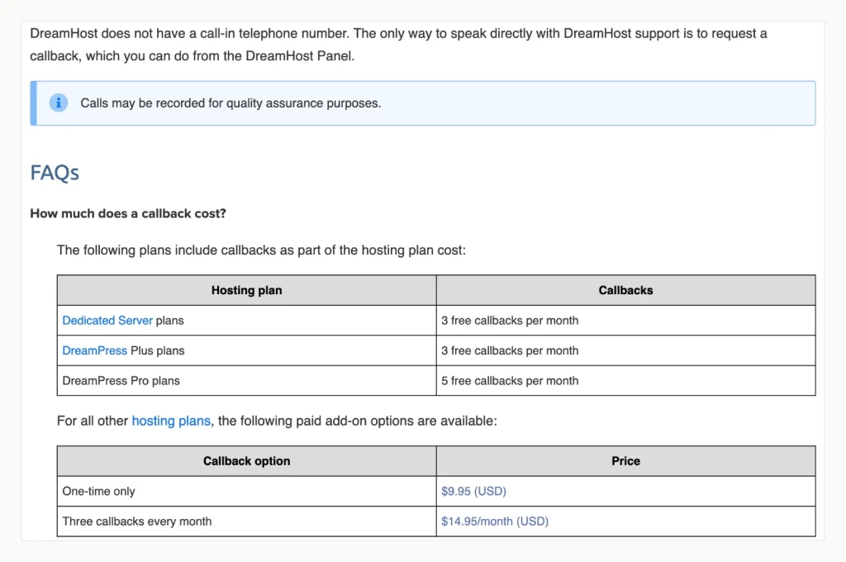Select the Dedicated Server row's callbacks cell
Viewport: 846px width, 562px height.
click(x=626, y=320)
